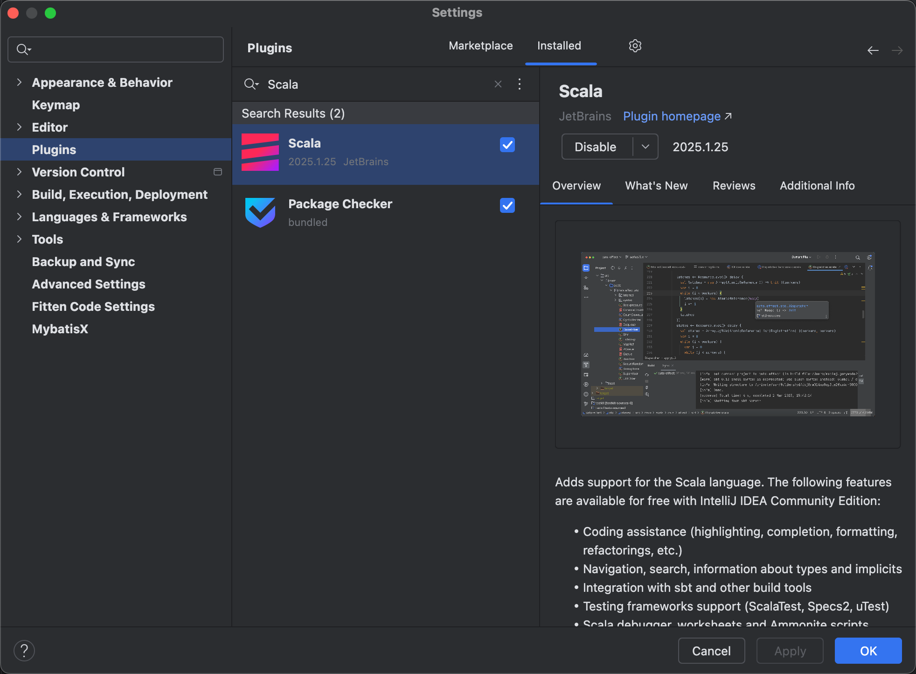Click the Scala plugin screenshot thumbnail
916x674 pixels.
point(728,334)
